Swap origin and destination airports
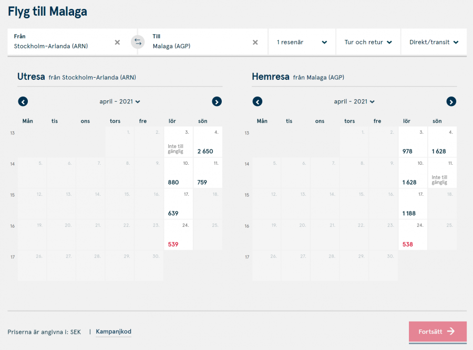The image size is (473, 350). tap(138, 42)
